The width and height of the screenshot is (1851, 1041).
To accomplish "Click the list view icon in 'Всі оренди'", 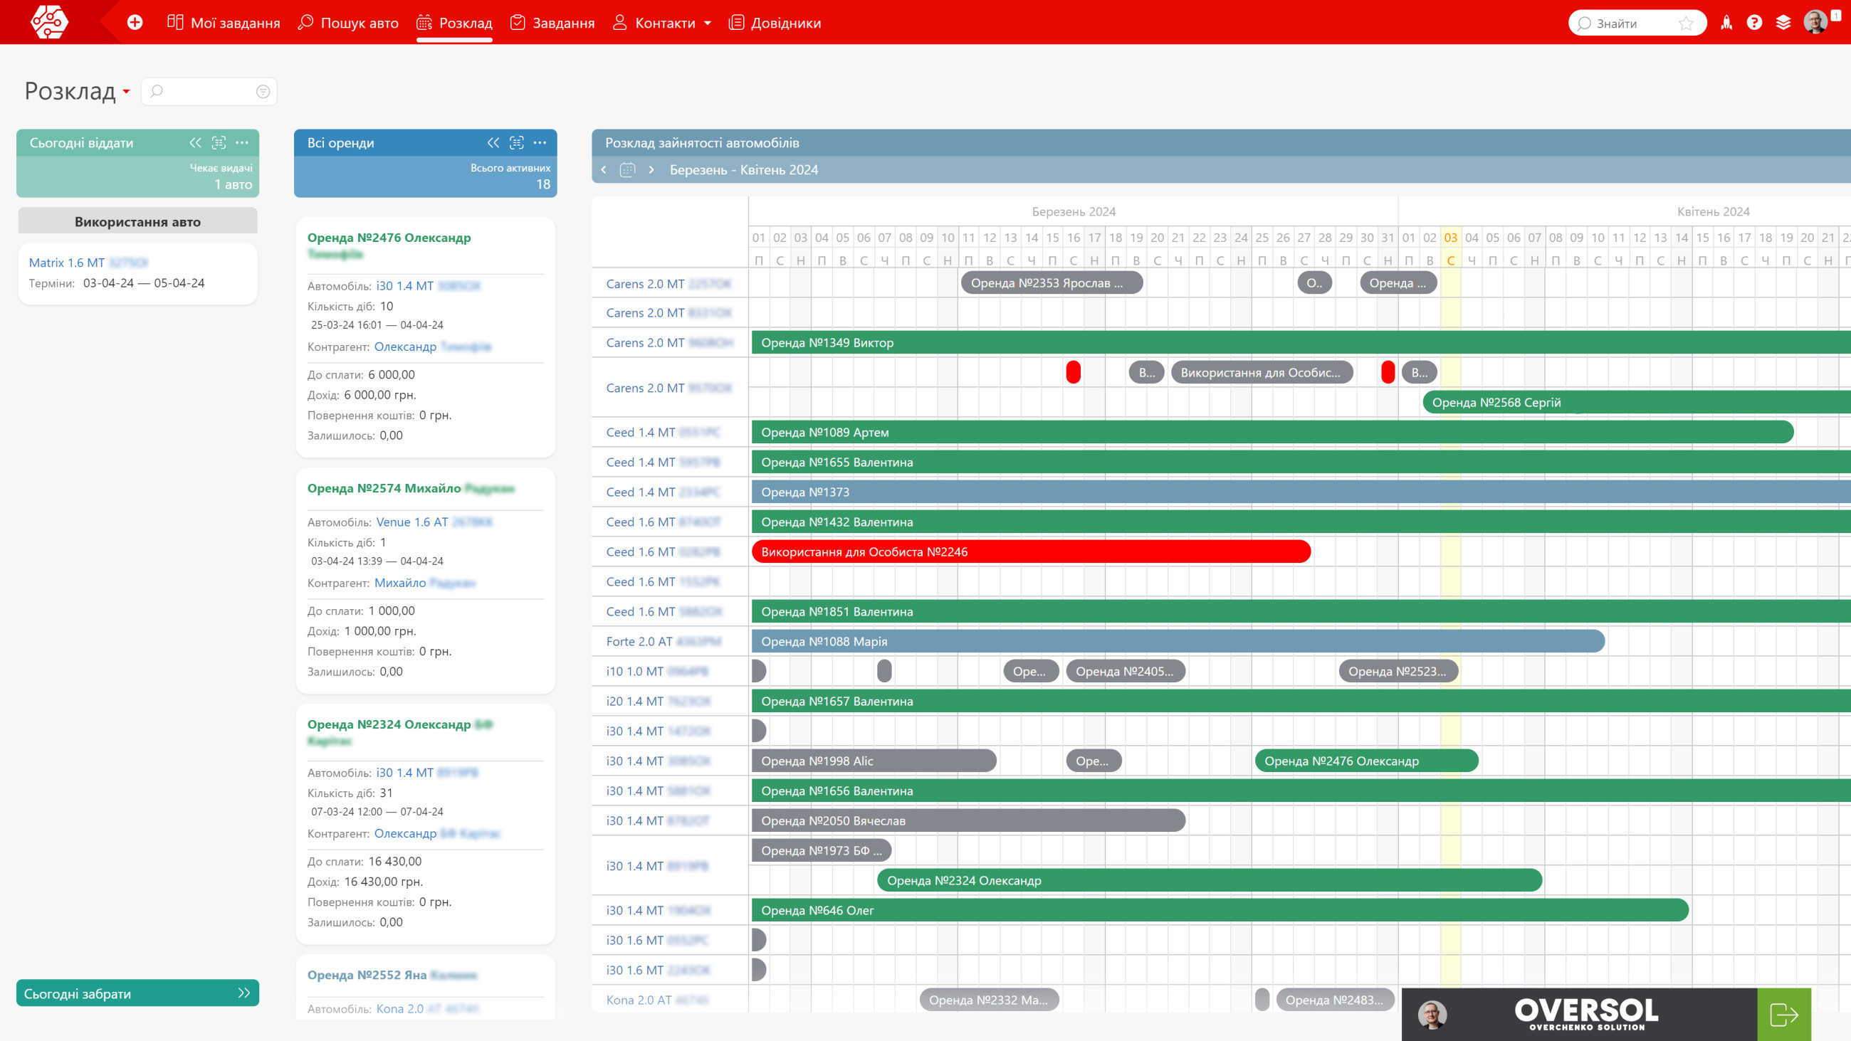I will 517,143.
